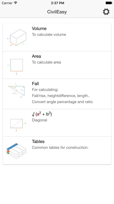
Task: Tap the CivilEasy title in header
Action: 57,12
